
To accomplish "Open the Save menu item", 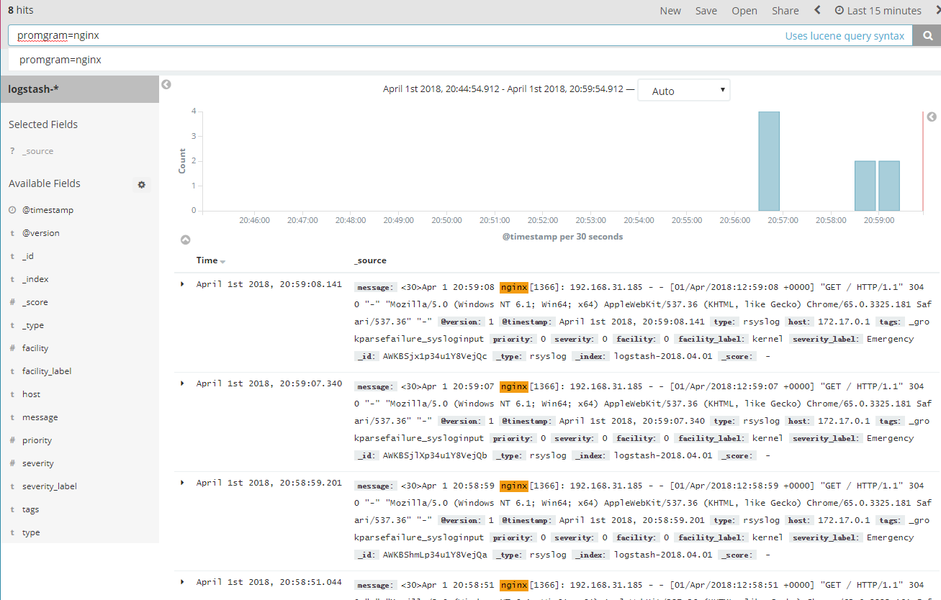I will click(706, 11).
